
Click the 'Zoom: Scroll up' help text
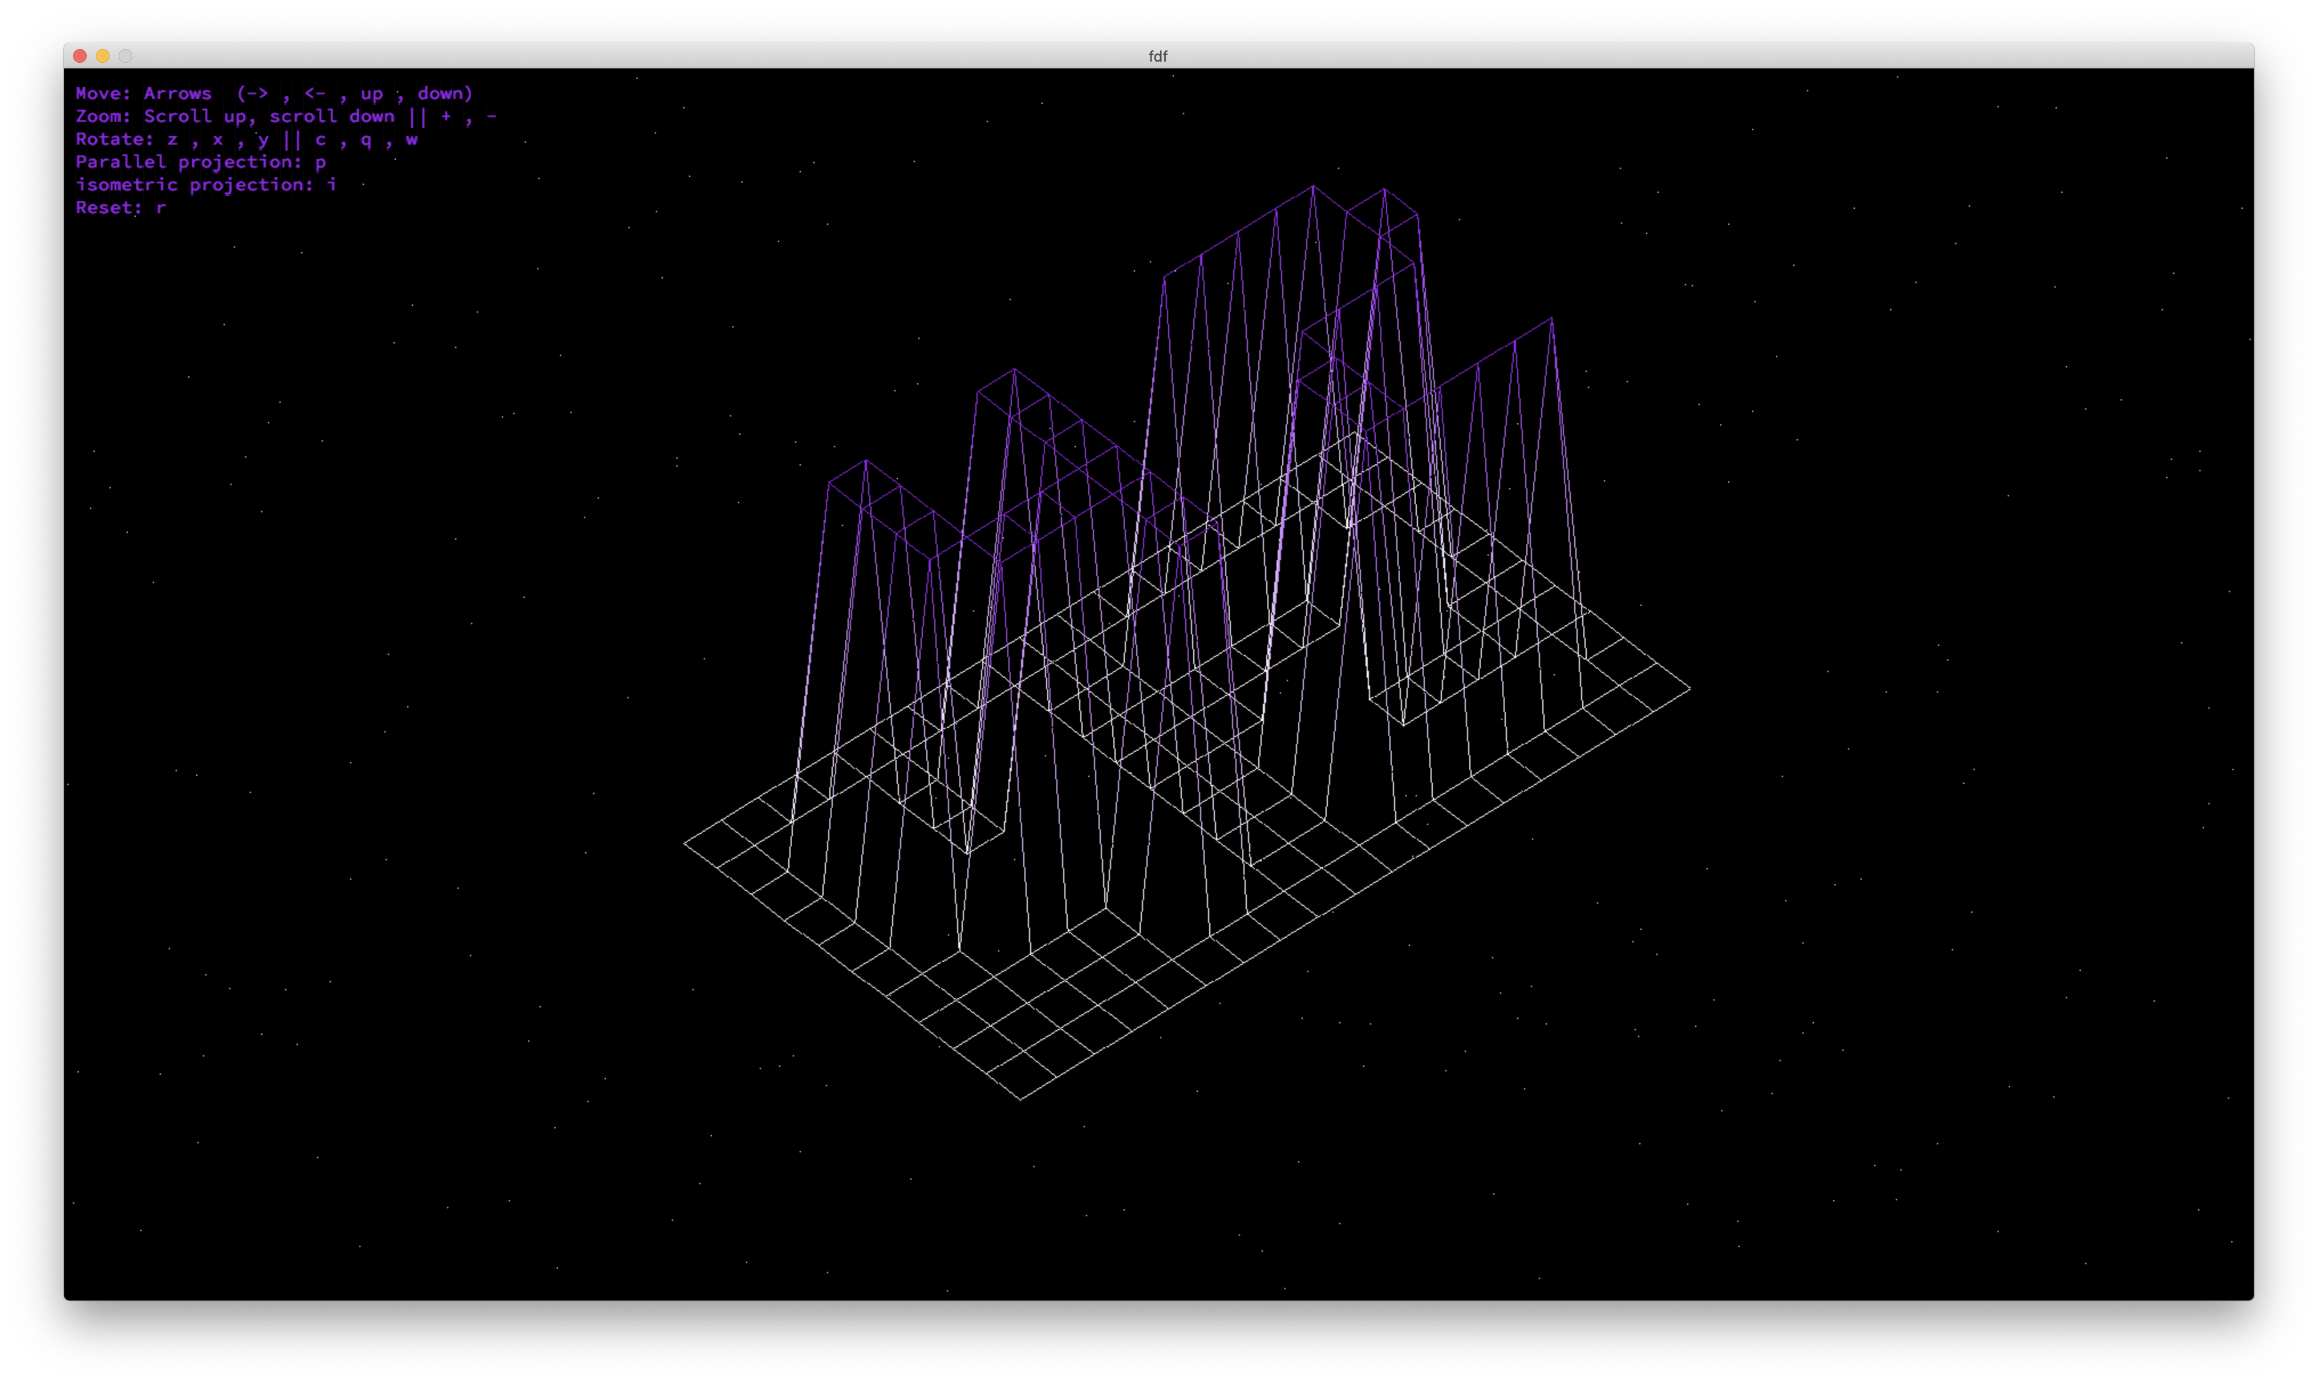point(160,117)
